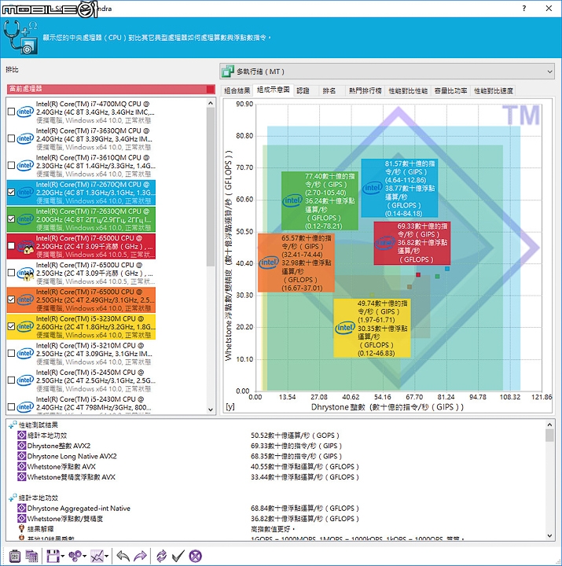562x566 pixels.
Task: Click the refresh arrows icon
Action: [x=161, y=556]
